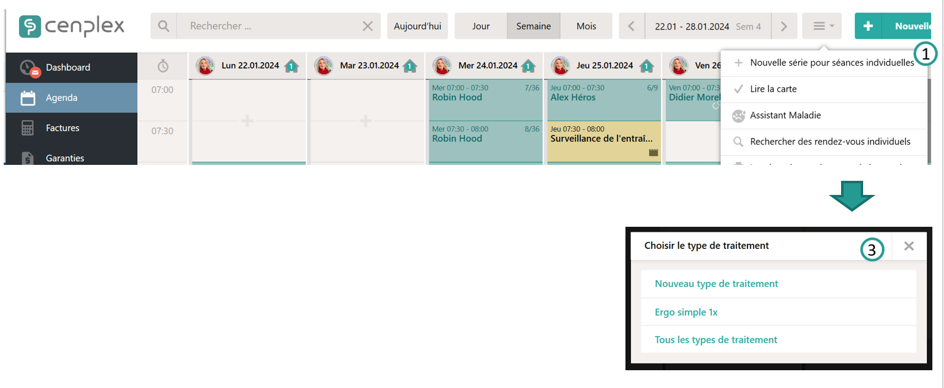Open Garanties in the sidebar
This screenshot has height=388, width=944.
65,158
